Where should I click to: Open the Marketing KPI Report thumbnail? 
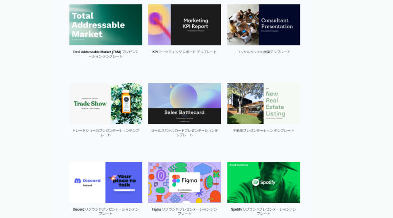tap(184, 25)
